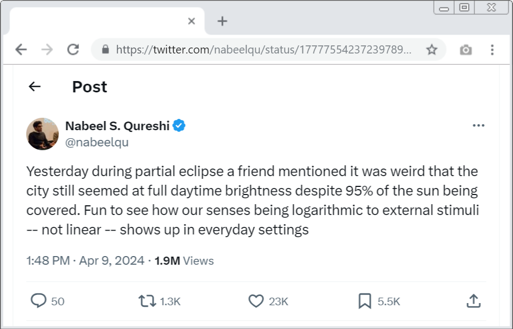Open the browser three-dot menu

[492, 50]
